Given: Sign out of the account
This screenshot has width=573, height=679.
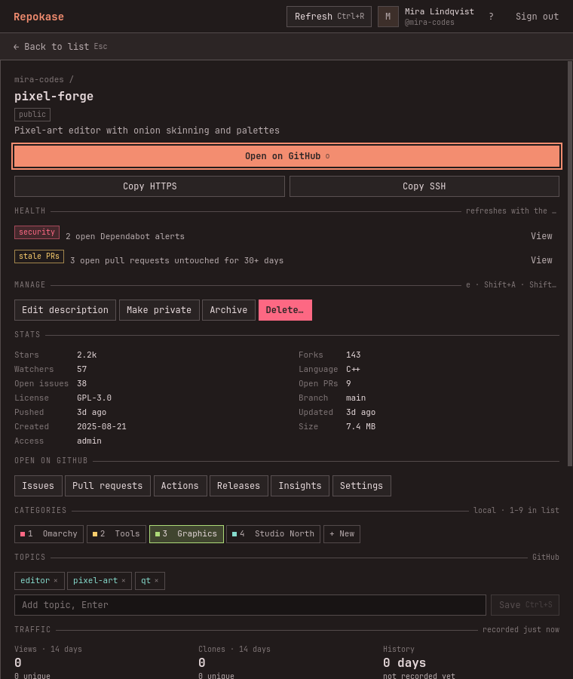Looking at the screenshot, I should click(x=537, y=17).
